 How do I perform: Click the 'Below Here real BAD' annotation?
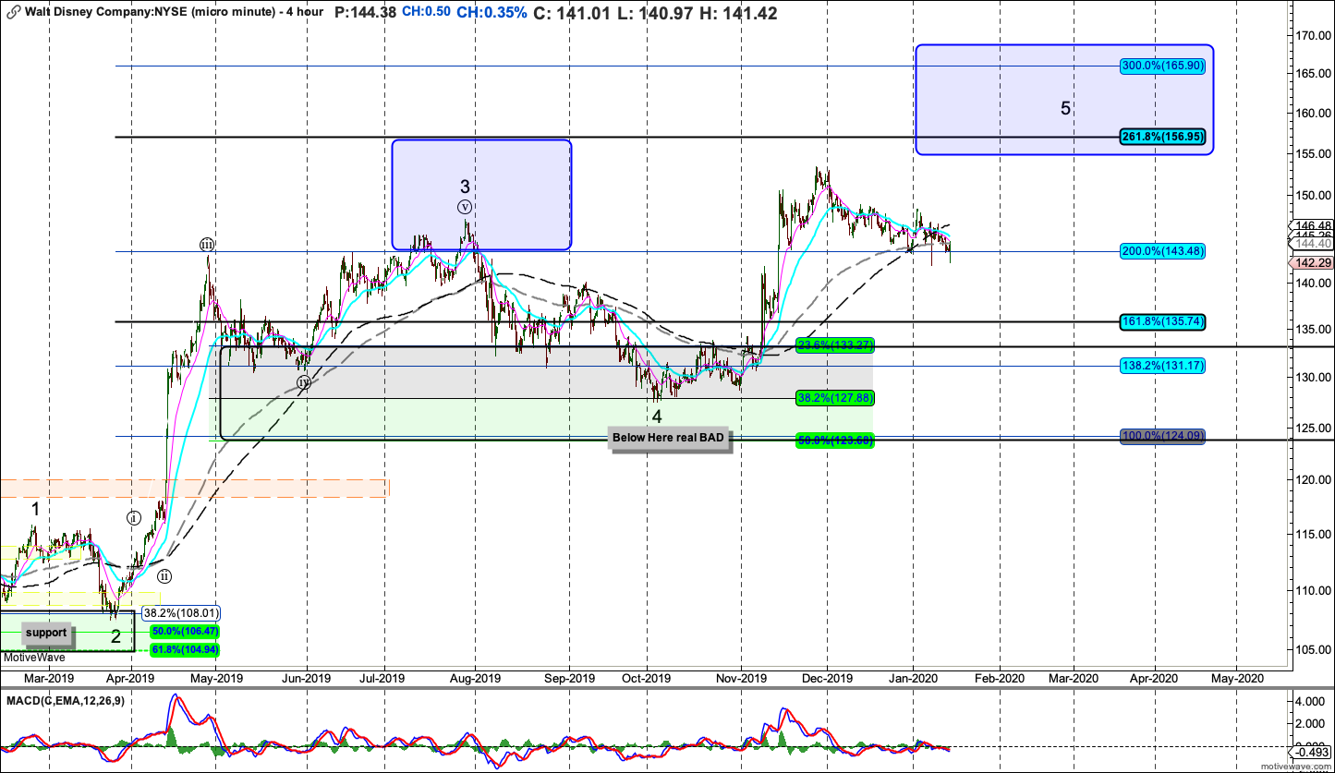click(670, 438)
